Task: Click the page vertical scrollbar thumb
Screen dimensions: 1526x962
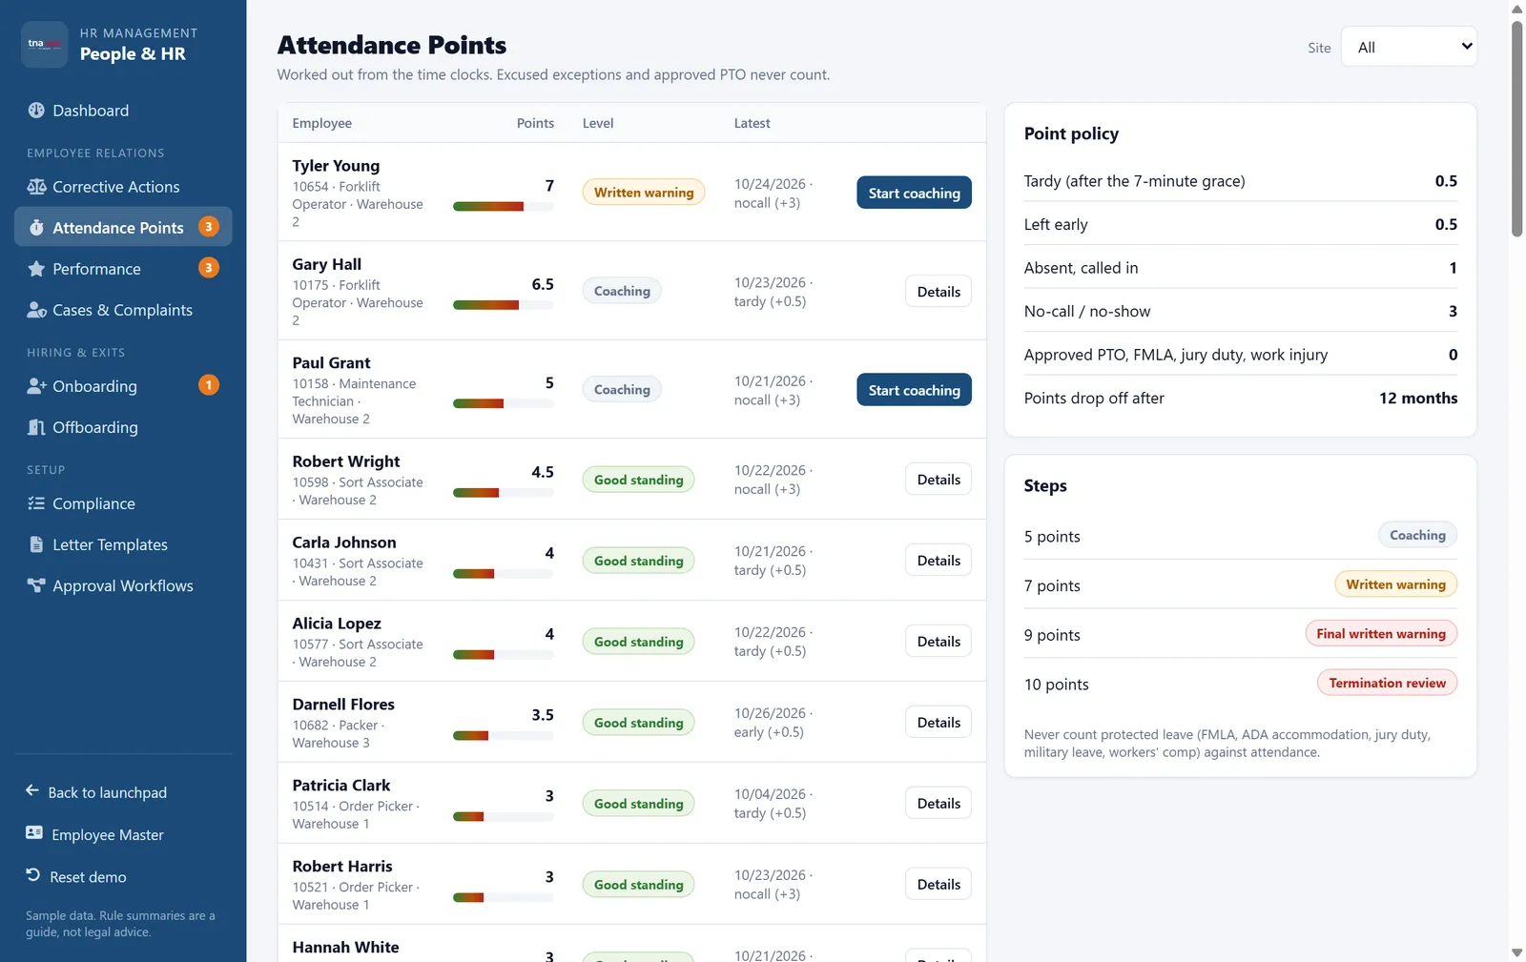Action: pos(1516,129)
